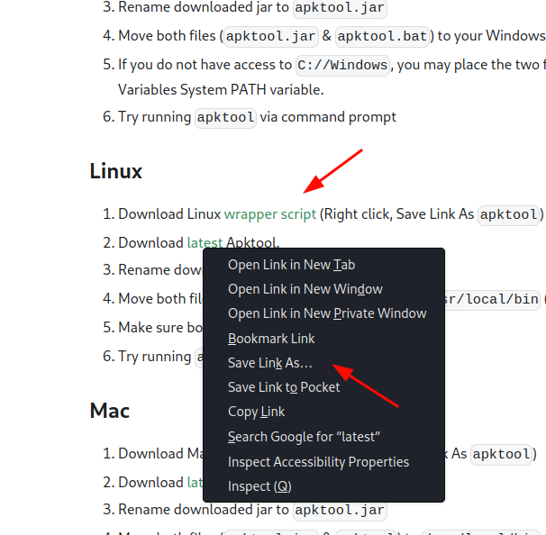Click Copy Link in context menu
Screen dimensions: 546x535
[323, 412]
